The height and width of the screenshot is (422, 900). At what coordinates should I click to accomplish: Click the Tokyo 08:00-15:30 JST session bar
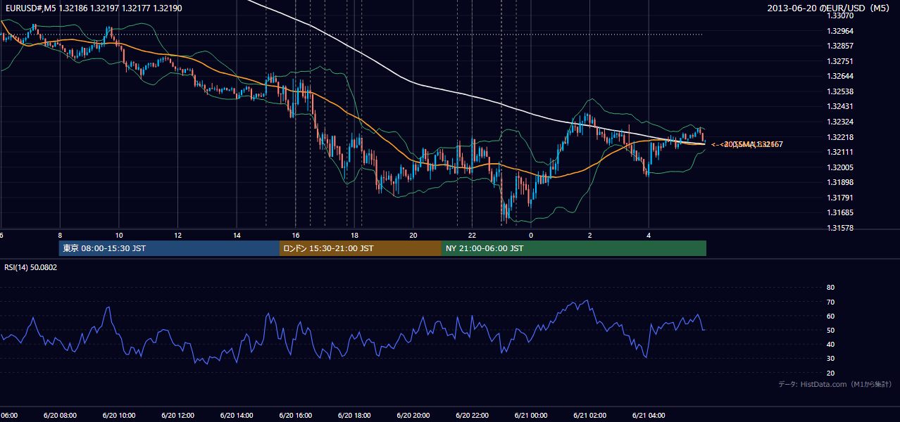[170, 248]
